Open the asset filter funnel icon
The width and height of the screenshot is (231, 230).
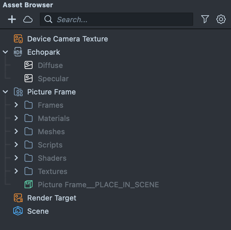205,20
